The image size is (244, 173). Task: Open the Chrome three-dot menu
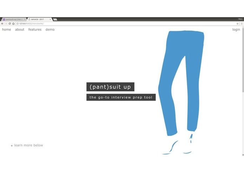pos(242,23)
